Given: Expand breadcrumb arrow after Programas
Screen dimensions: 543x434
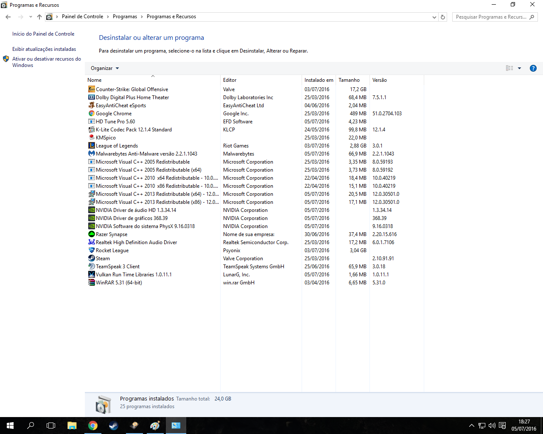Looking at the screenshot, I should [x=142, y=17].
